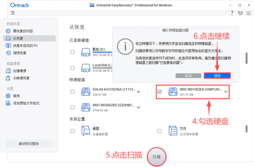Check the GALAX KA1C0256A disk checkbox
Viewport: 254px width, 167px height.
click(x=72, y=92)
